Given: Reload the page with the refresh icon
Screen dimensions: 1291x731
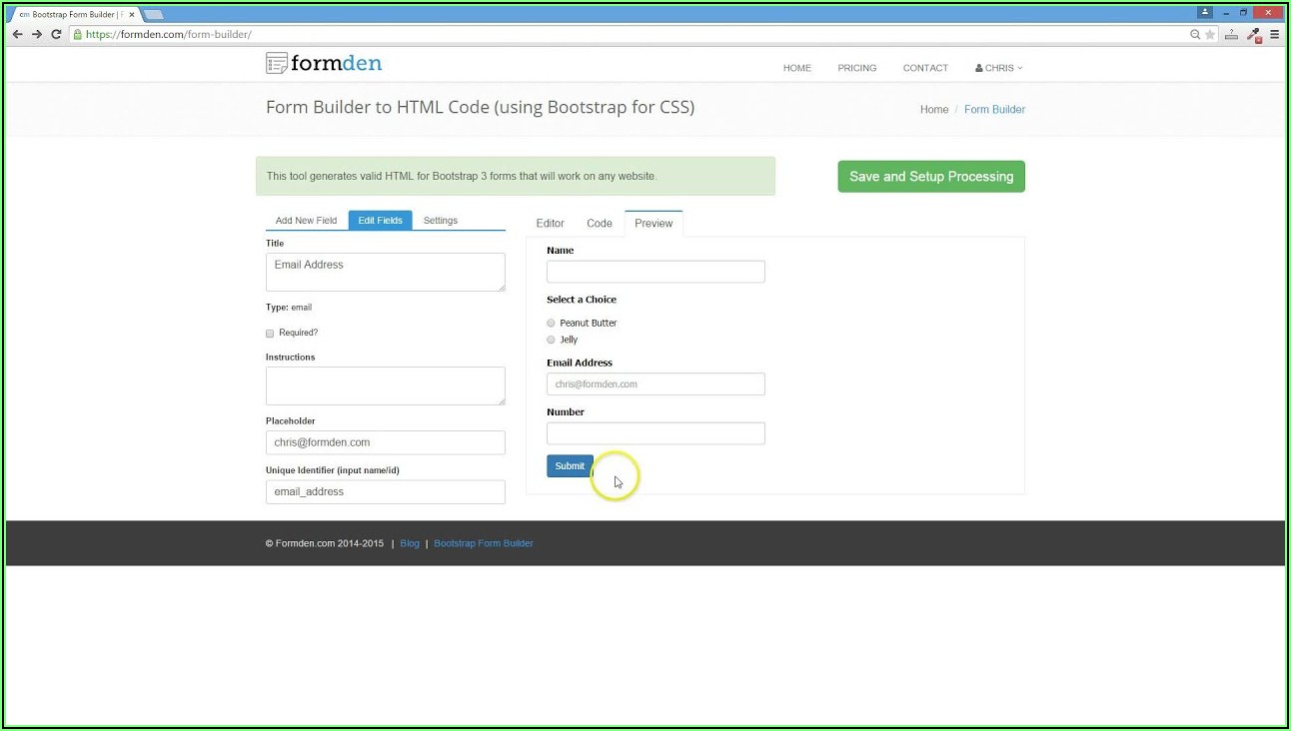Looking at the screenshot, I should click(56, 34).
